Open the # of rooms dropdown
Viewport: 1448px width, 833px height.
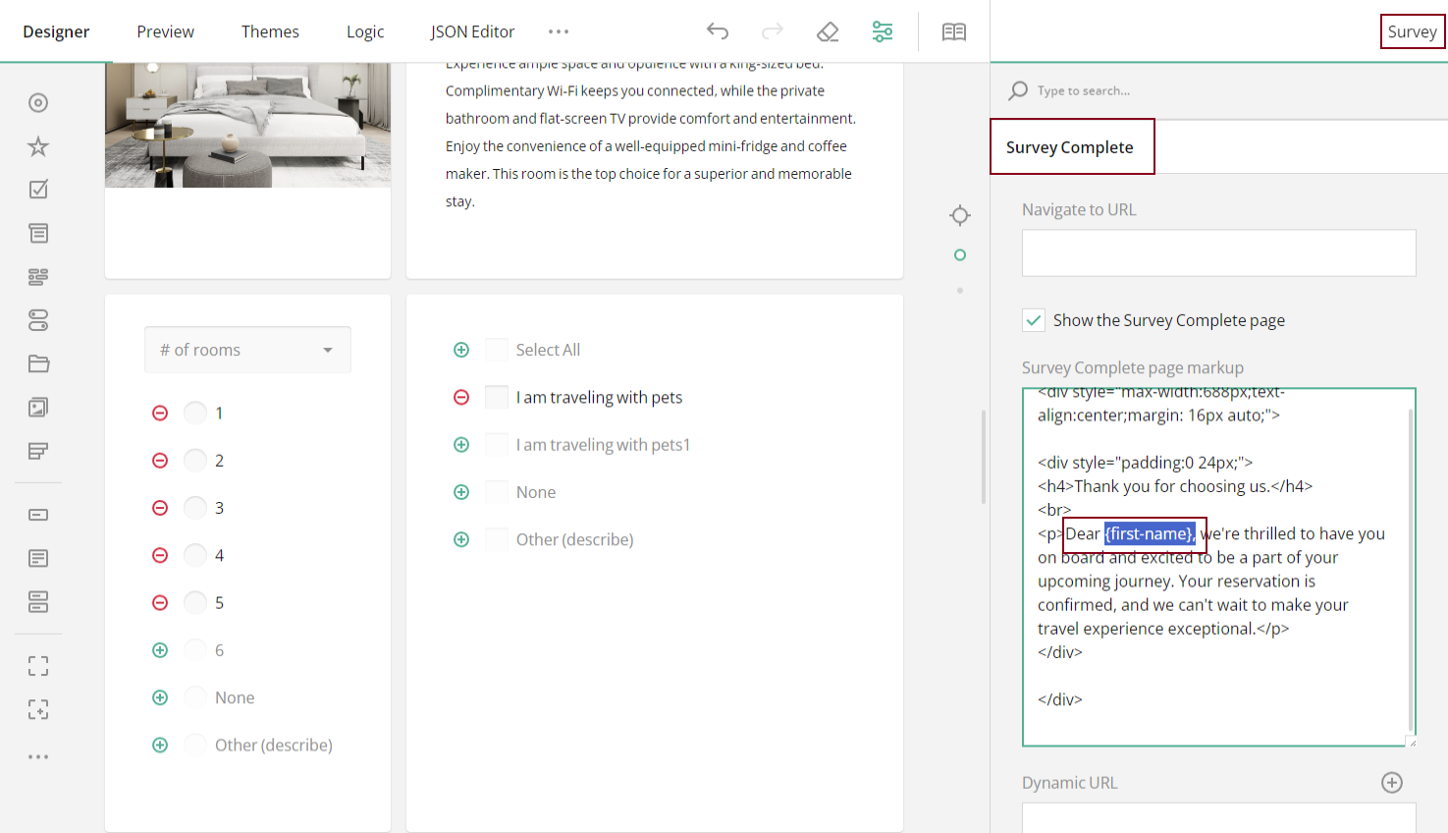tap(247, 349)
